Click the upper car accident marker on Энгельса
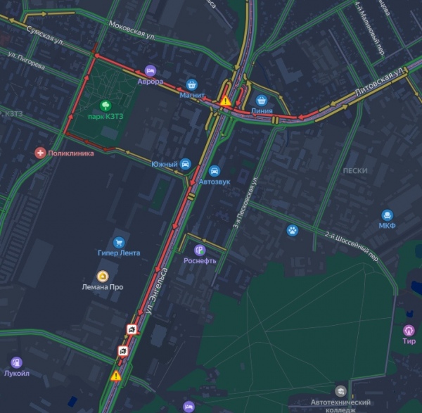422x413 pixels. point(132,329)
